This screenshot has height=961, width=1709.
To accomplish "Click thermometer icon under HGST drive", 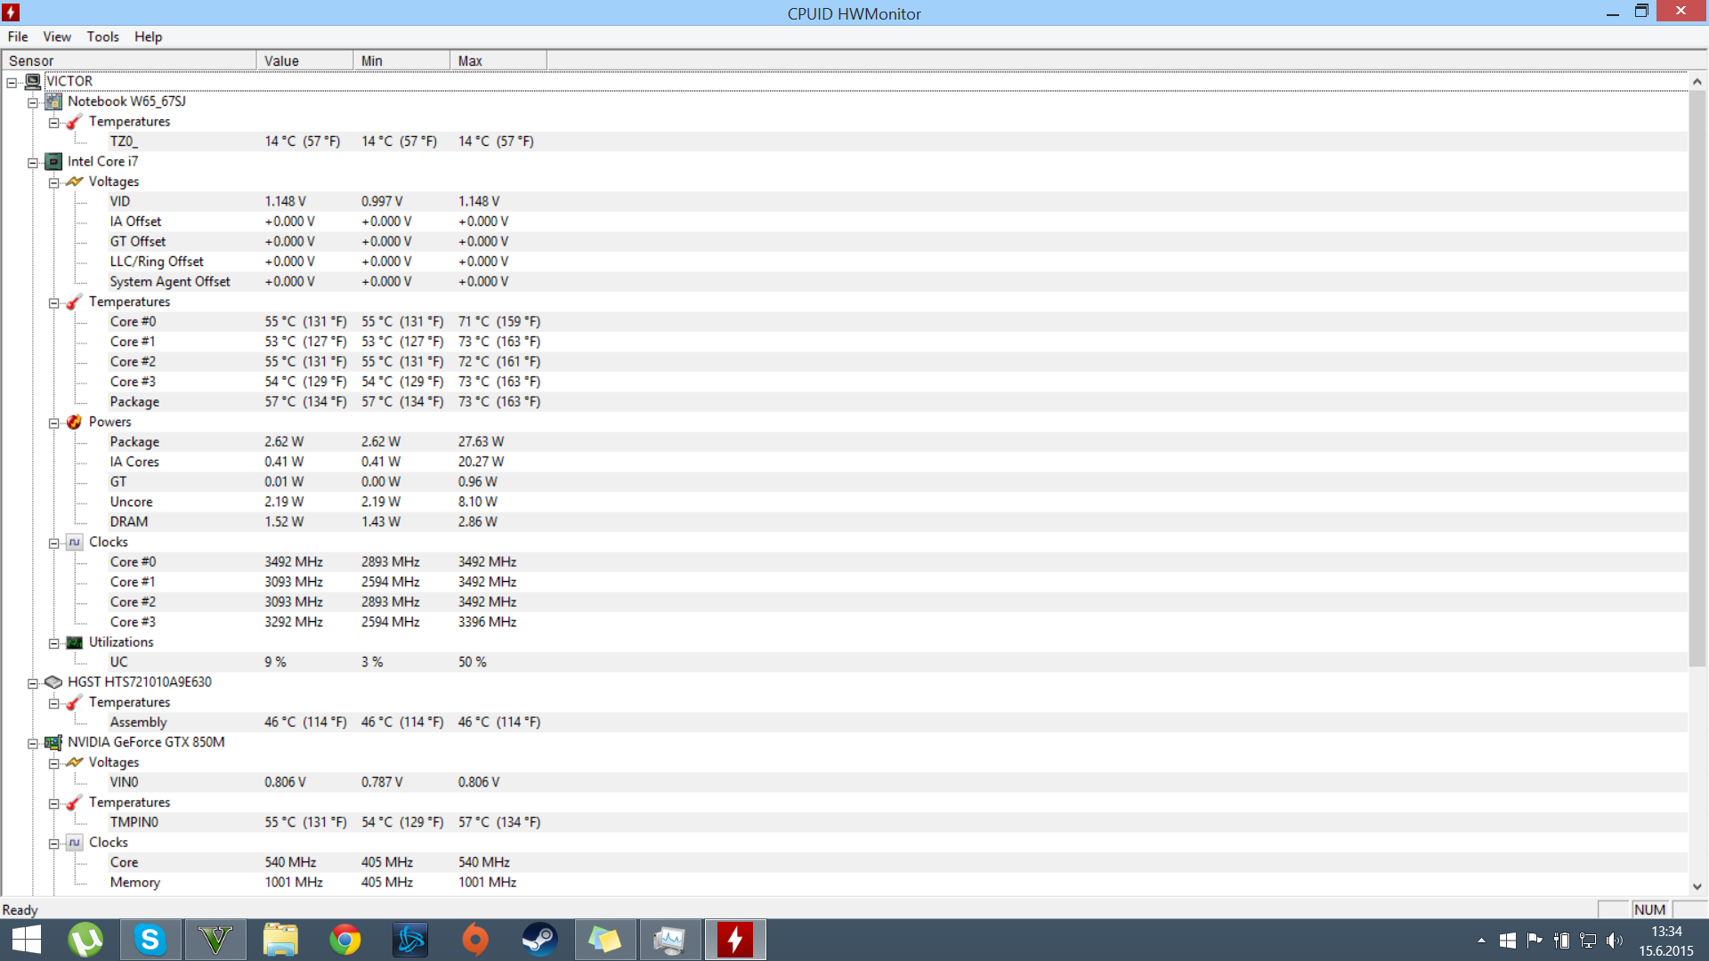I will point(75,702).
